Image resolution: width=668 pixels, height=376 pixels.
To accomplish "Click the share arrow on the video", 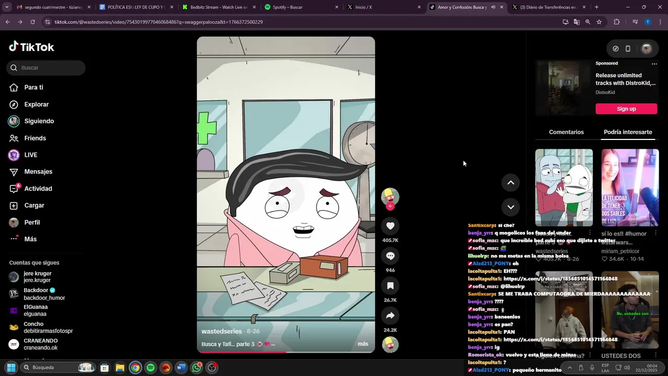I will coord(390,315).
